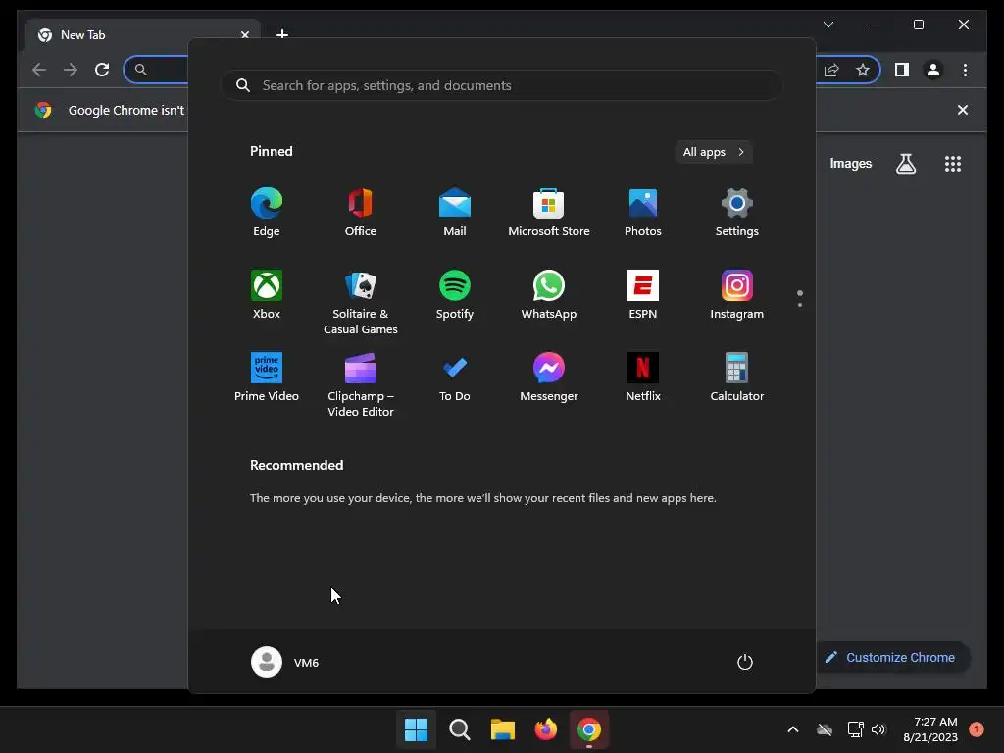Bookmark this tab with the star
Viewport: 1004px width, 753px height.
click(863, 70)
